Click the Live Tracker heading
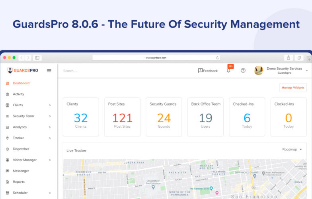Viewport: 312px width, 199px height. (76, 150)
